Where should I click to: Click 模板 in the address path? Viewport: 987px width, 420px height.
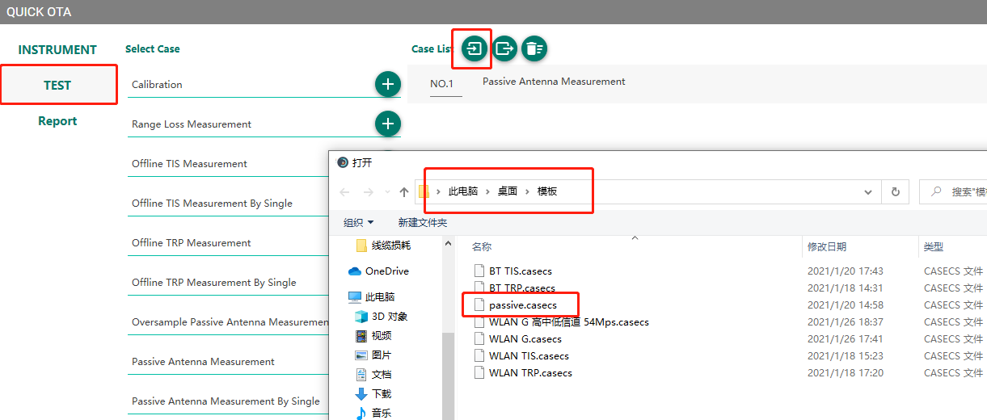(547, 191)
